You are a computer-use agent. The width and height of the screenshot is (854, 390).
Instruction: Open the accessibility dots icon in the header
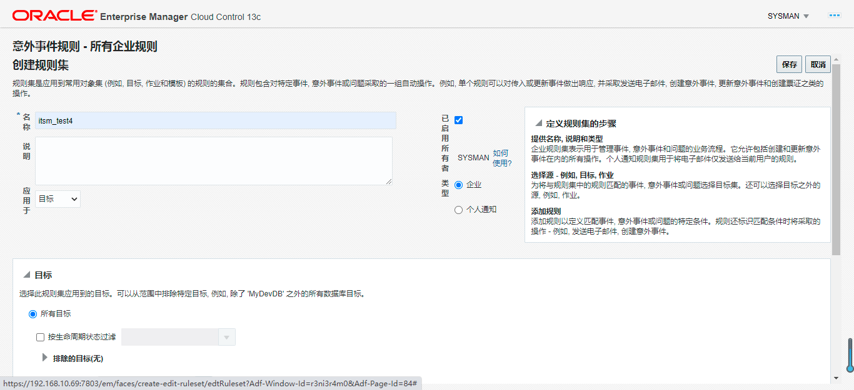[x=834, y=15]
